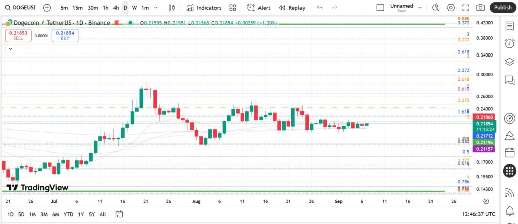Set range to 3M
This screenshot has width=518, height=224.
44,214
